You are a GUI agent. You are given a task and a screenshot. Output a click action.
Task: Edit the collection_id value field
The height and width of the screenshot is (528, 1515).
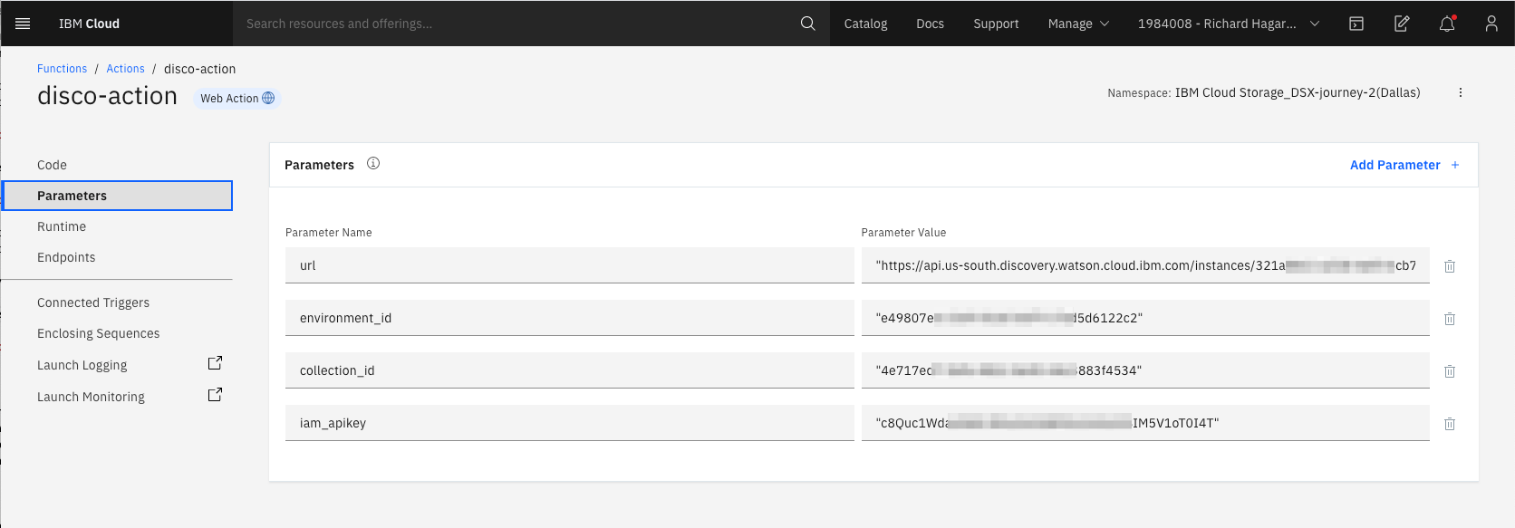1145,370
